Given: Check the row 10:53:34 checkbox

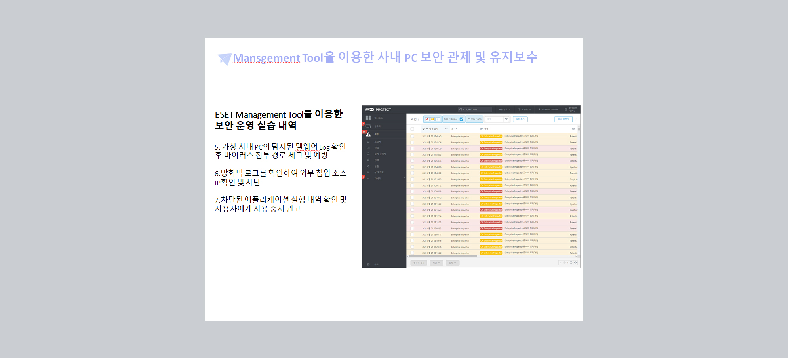Looking at the screenshot, I should tap(412, 161).
